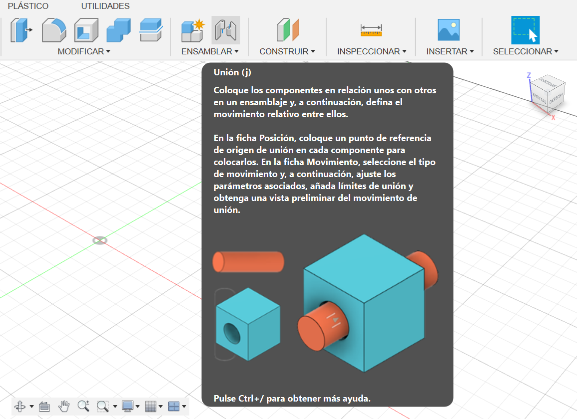Screen dimensions: 577x419
Task: Click the Offset Face icon
Action: point(151,30)
